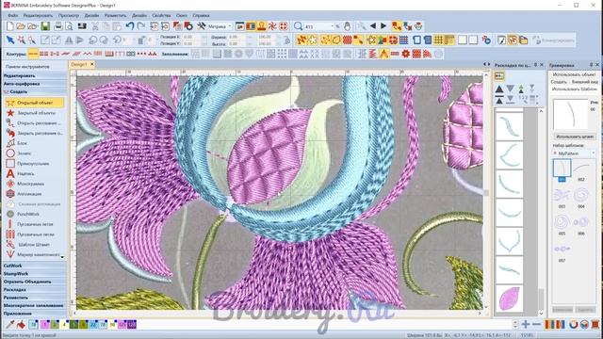
Task: Pick the pink thread swatch numbered 1
Action: 45,325
